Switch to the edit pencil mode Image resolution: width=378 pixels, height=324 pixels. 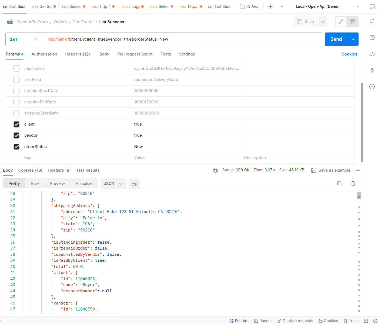[x=341, y=22]
